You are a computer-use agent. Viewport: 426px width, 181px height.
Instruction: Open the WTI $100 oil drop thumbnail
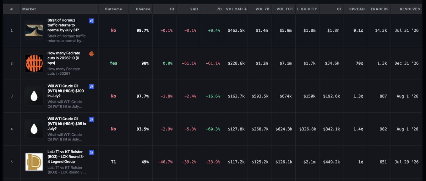coord(34,96)
